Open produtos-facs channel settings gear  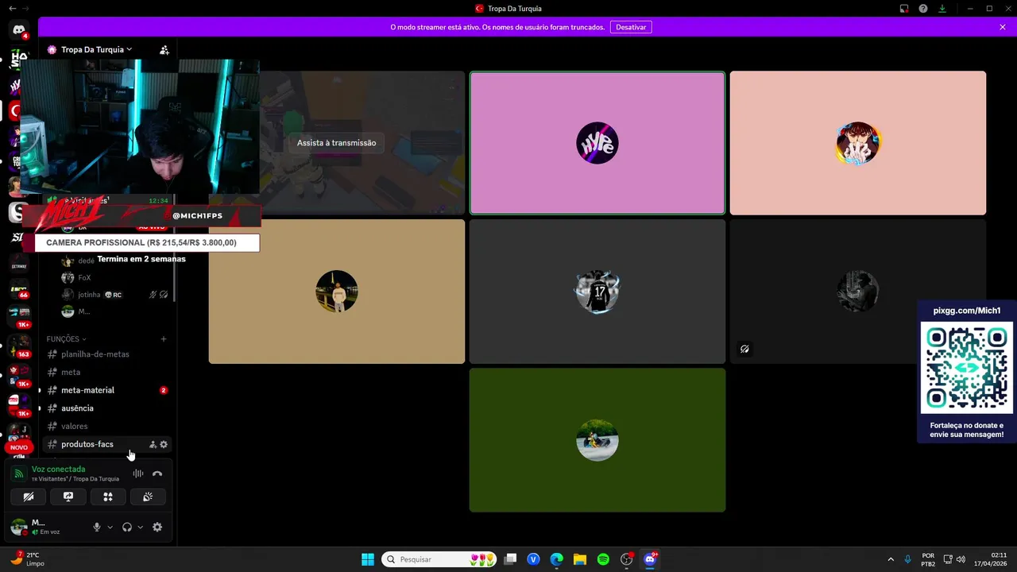(x=164, y=445)
